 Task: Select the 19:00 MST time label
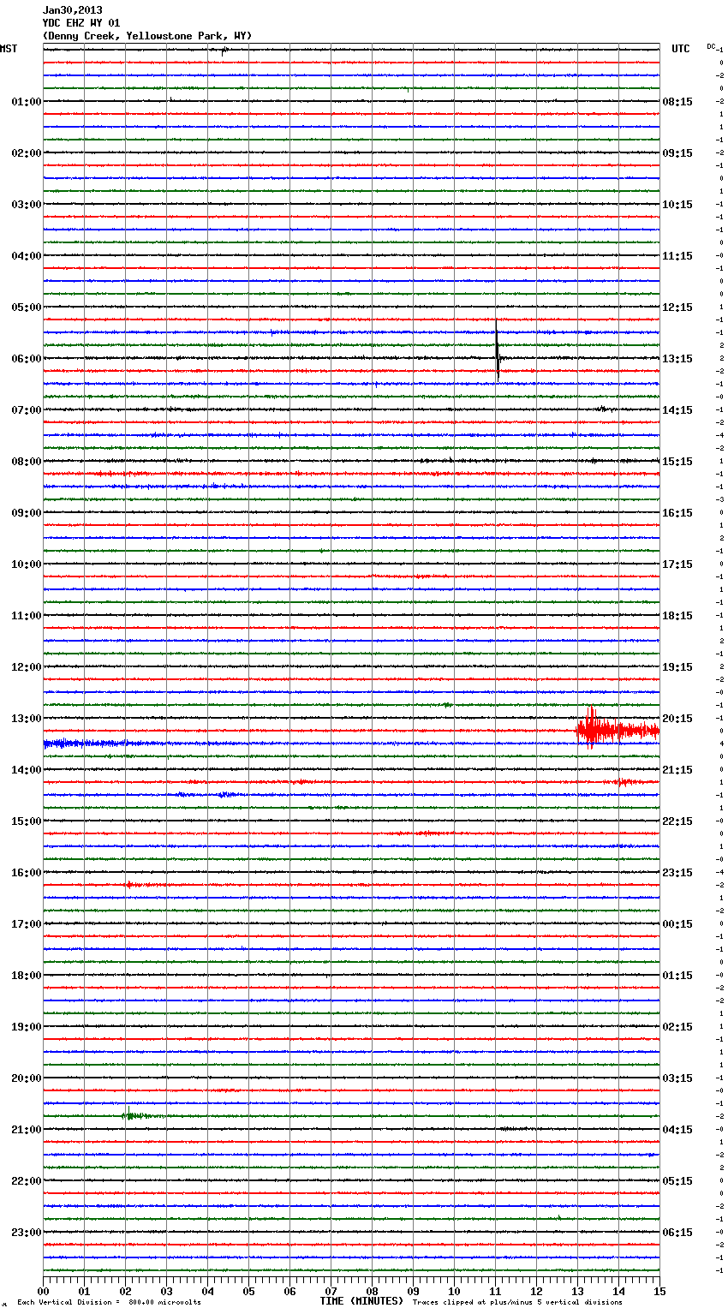coord(27,1027)
